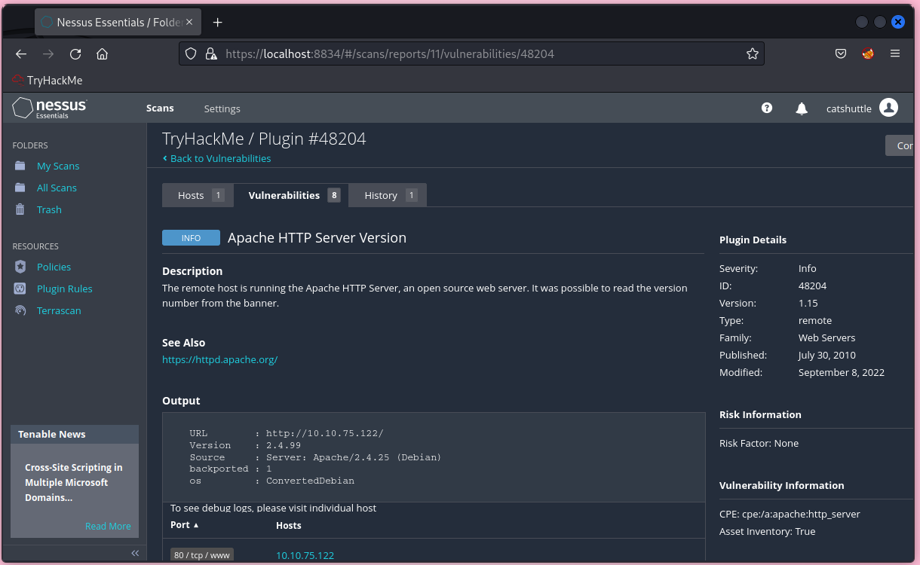Click the browser home icon
Viewport: 920px width, 565px height.
point(103,54)
